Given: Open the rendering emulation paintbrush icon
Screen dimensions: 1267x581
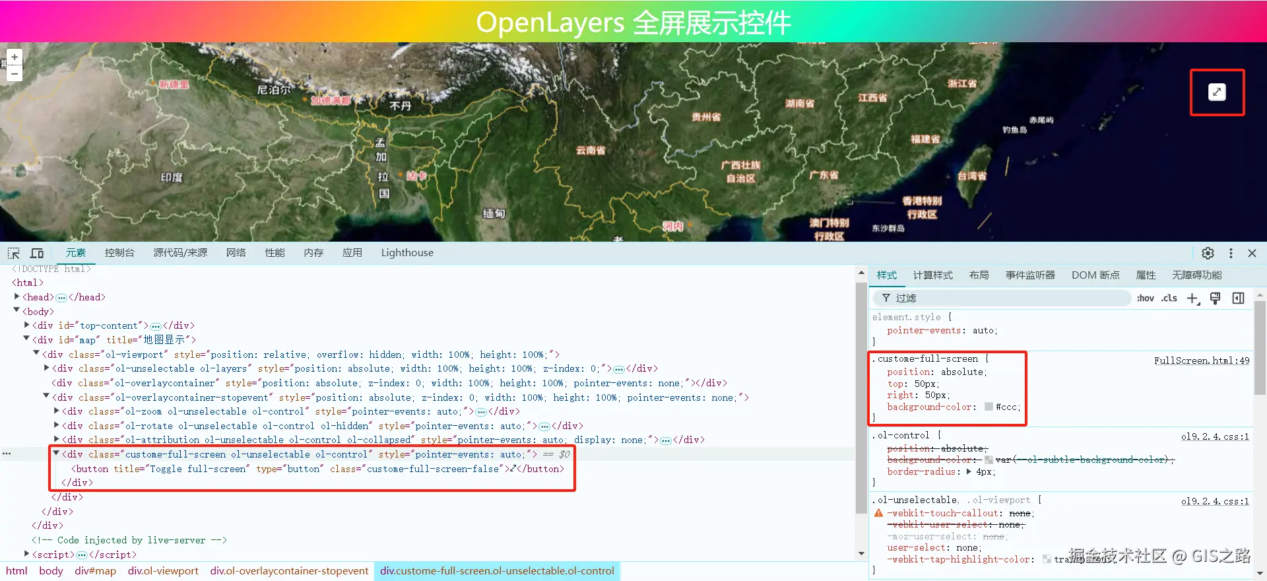Looking at the screenshot, I should (x=1216, y=298).
